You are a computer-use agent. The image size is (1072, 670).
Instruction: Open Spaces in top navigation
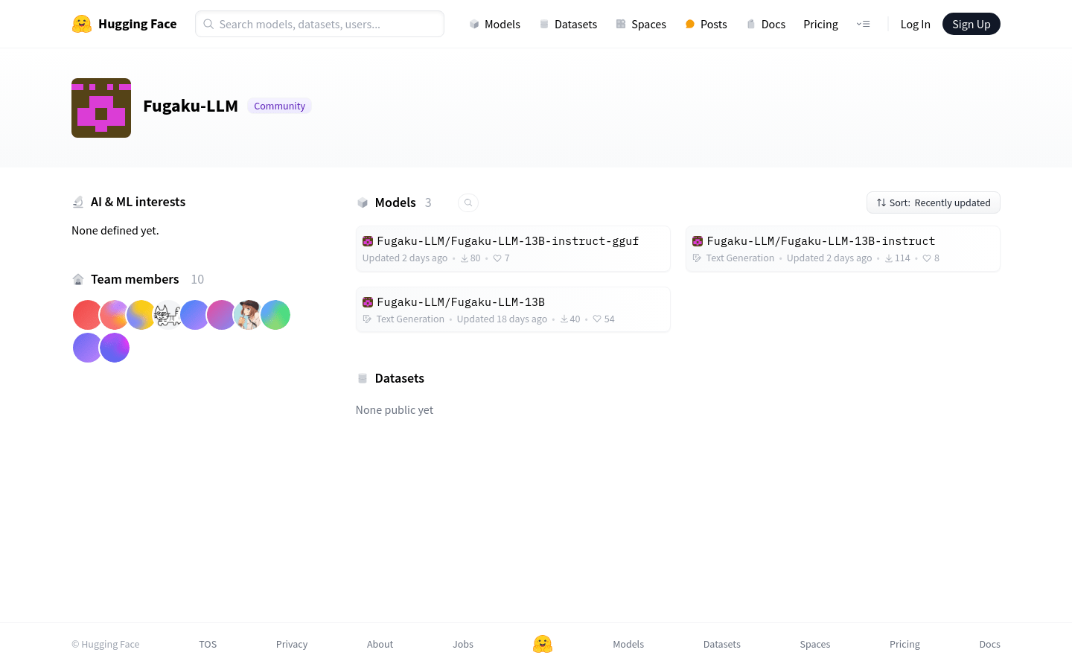pos(641,25)
